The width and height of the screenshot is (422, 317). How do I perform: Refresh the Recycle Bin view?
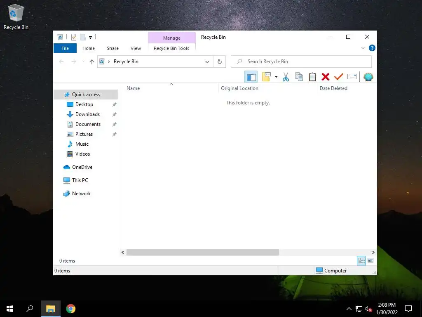tap(219, 62)
